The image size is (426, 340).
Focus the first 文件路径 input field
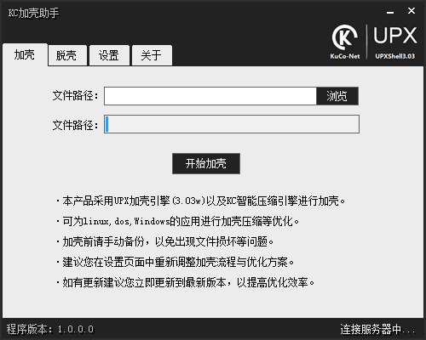[x=210, y=96]
